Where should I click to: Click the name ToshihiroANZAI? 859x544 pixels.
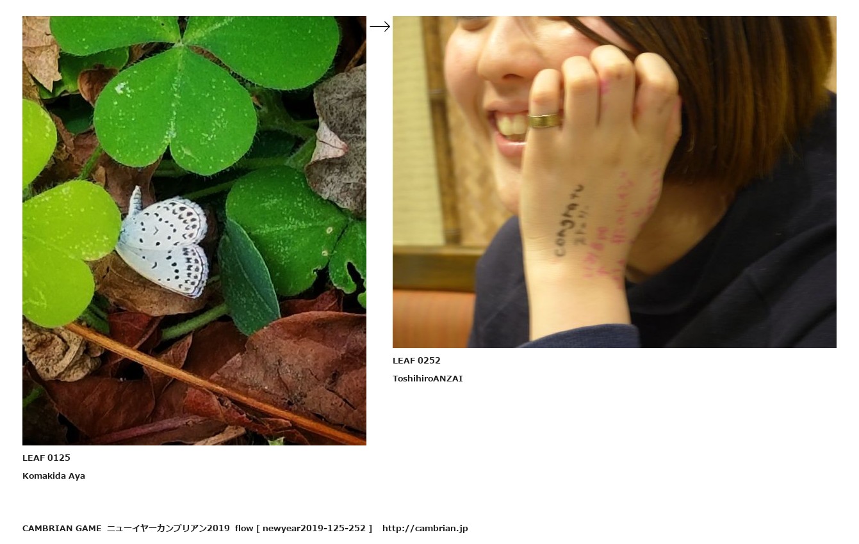pyautogui.click(x=427, y=378)
